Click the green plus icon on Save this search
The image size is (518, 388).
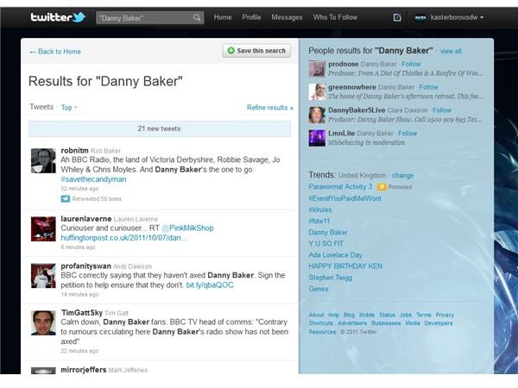coord(231,51)
